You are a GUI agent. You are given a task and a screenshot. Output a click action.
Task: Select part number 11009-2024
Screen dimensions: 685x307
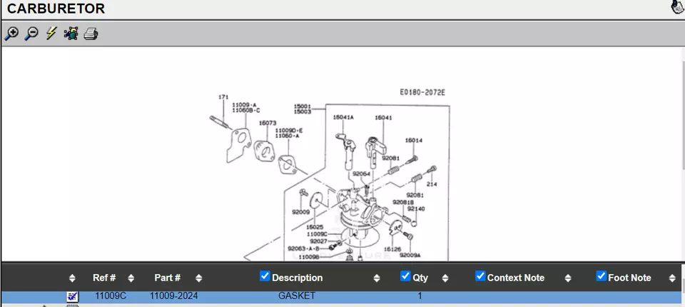click(x=173, y=296)
